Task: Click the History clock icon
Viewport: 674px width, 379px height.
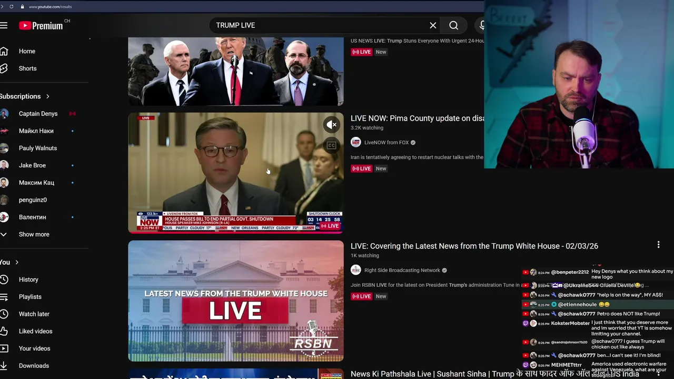Action: [4, 280]
